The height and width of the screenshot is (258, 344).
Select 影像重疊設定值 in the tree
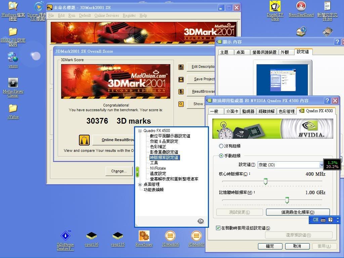coord(164,152)
